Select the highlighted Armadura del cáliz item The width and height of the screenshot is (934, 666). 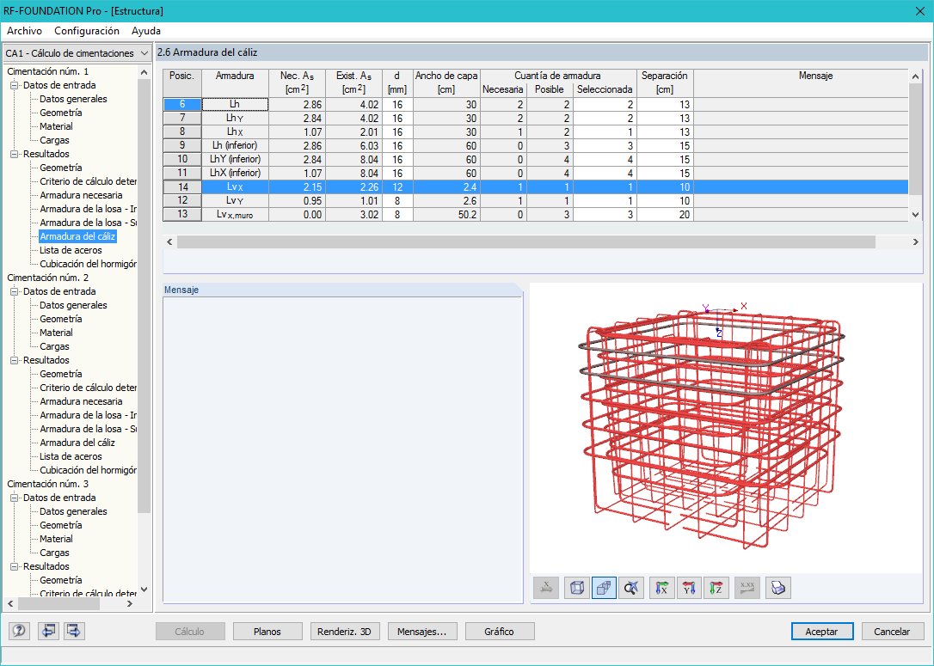pyautogui.click(x=77, y=236)
